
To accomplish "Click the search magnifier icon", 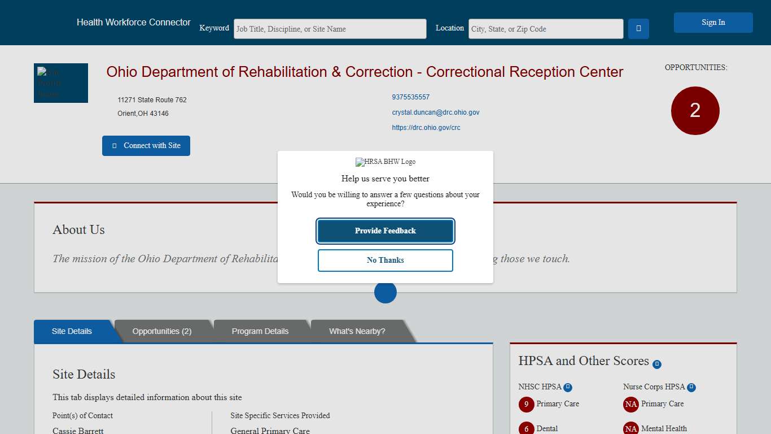I will [x=638, y=28].
